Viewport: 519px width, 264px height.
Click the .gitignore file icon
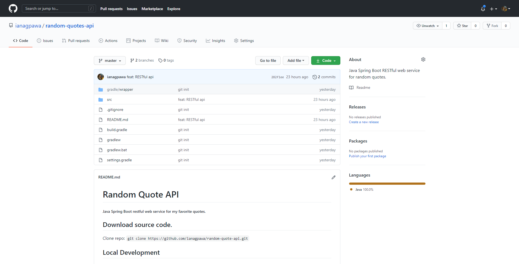click(101, 110)
